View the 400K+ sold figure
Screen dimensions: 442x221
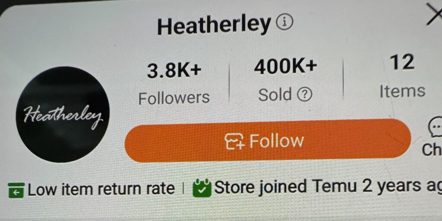coord(286,67)
